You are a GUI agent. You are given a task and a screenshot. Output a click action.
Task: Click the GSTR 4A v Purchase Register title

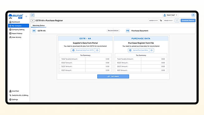pyautogui.click(x=49, y=21)
